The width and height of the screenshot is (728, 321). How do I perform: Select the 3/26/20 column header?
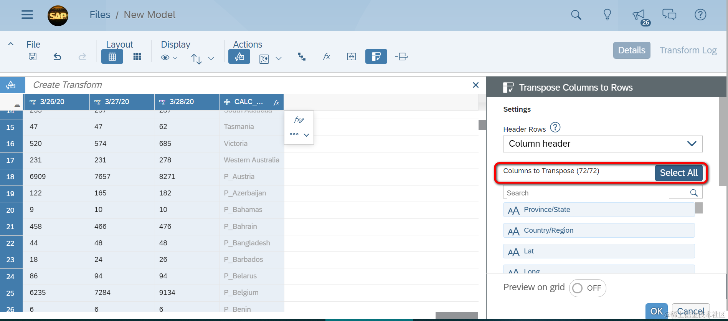click(57, 102)
